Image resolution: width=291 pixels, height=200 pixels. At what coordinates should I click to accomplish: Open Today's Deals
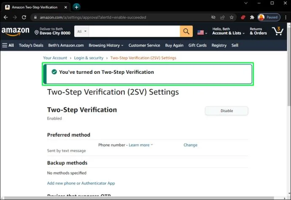pyautogui.click(x=31, y=45)
